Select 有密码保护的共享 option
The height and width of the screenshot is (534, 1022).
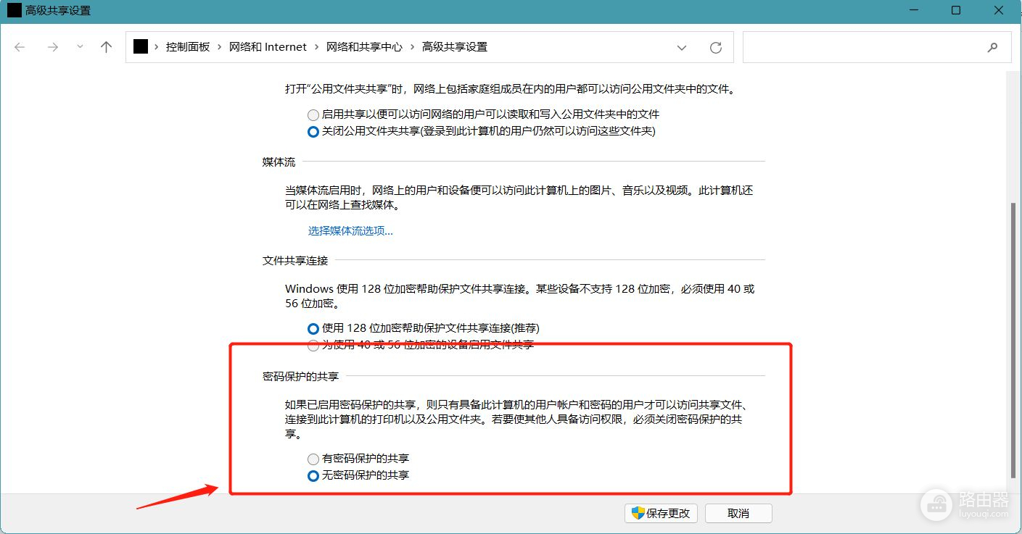tap(313, 459)
